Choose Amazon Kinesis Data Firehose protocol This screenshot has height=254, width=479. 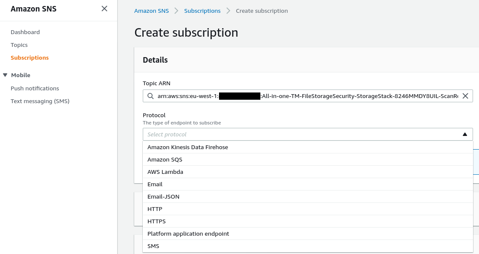tap(308, 147)
